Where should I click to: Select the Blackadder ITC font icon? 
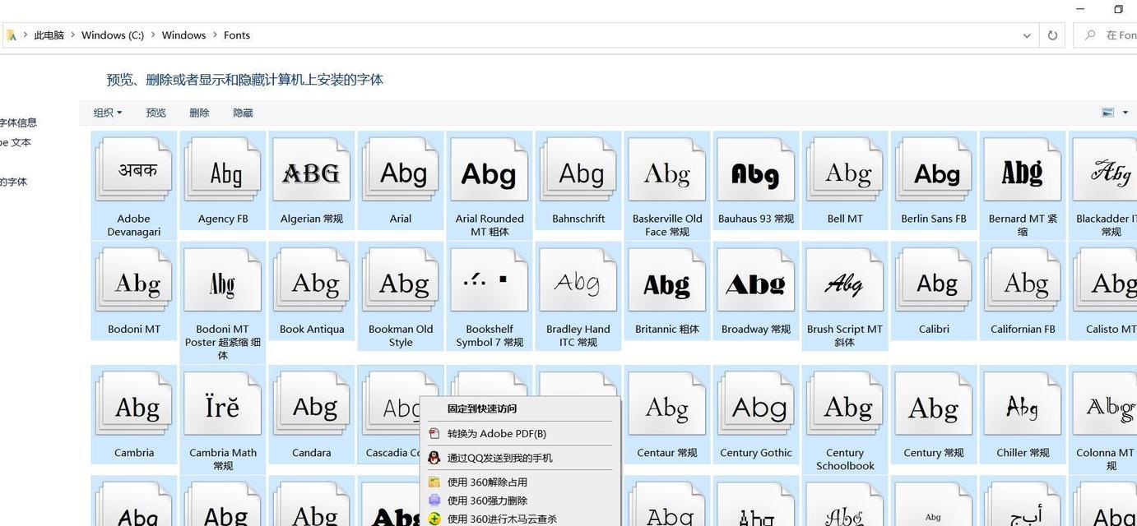coord(1106,169)
